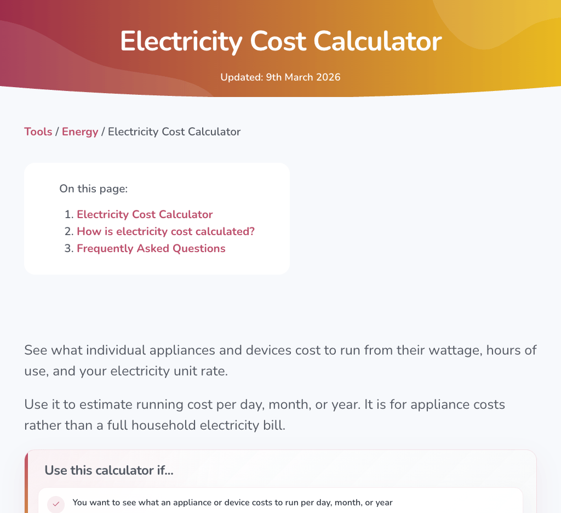Click the 'Use this calculator if...' heading

pyautogui.click(x=108, y=470)
